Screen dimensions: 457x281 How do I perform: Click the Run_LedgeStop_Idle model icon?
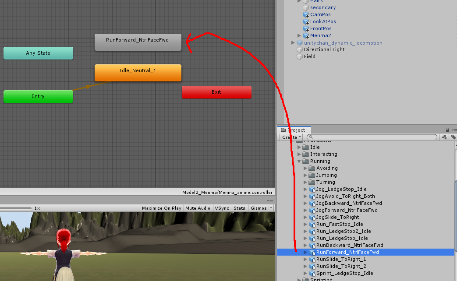pos(312,238)
